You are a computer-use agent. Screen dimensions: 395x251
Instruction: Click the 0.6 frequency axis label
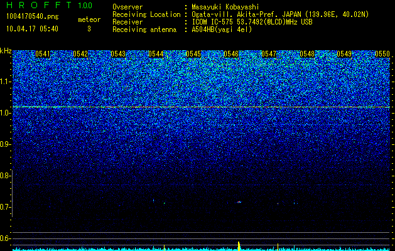click(x=5, y=238)
